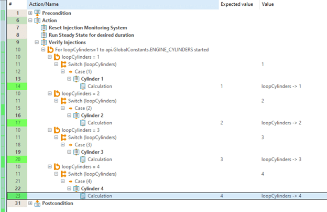This screenshot has width=327, height=212.
Task: Click the Action block icon
Action: pos(37,20)
